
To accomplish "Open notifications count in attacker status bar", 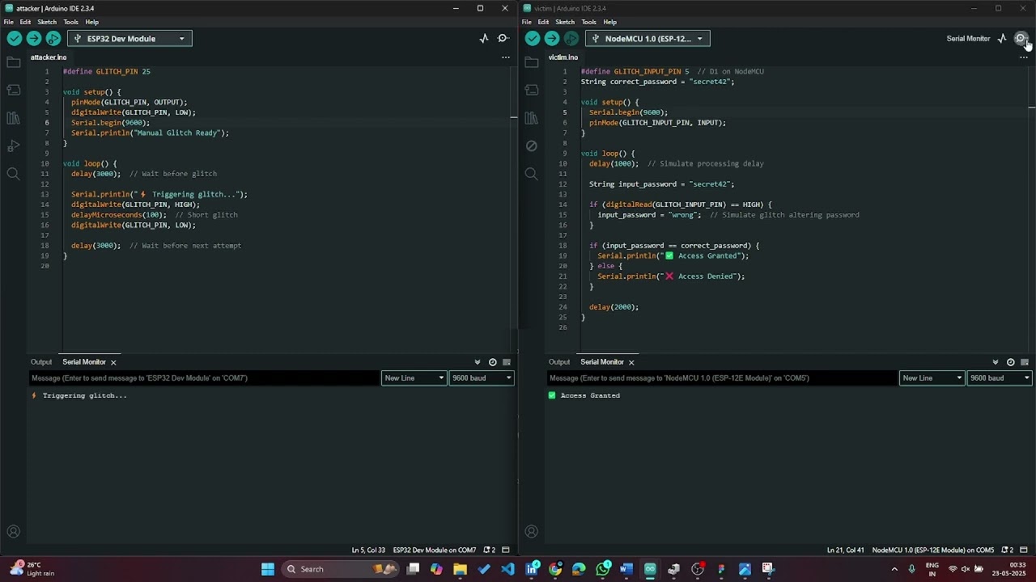I will click(x=489, y=550).
